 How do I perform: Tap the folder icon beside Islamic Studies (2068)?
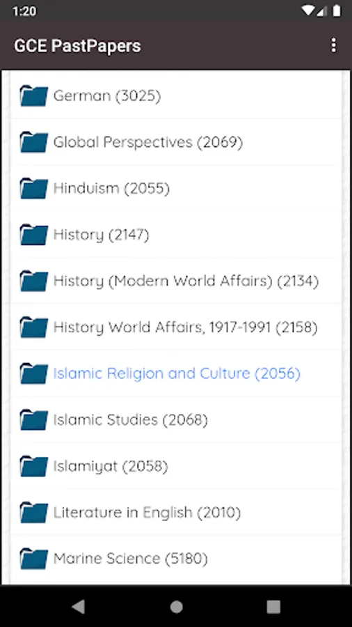tap(34, 420)
